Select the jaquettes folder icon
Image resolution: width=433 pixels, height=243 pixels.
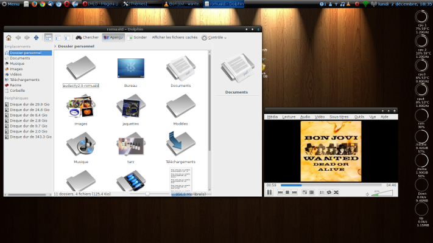(x=130, y=106)
